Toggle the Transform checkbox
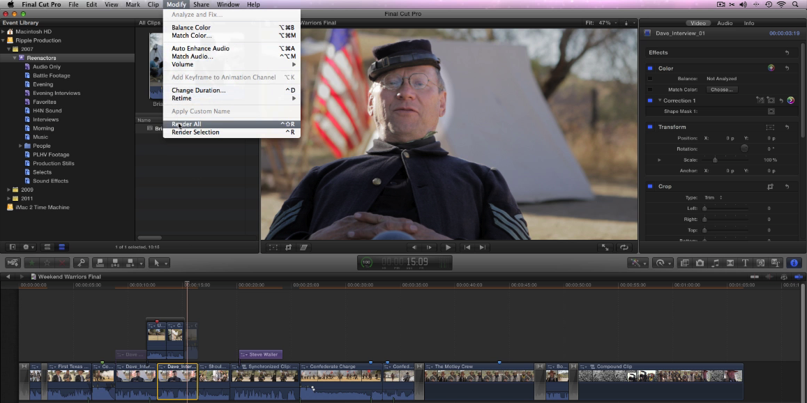The height and width of the screenshot is (403, 807). [x=650, y=127]
